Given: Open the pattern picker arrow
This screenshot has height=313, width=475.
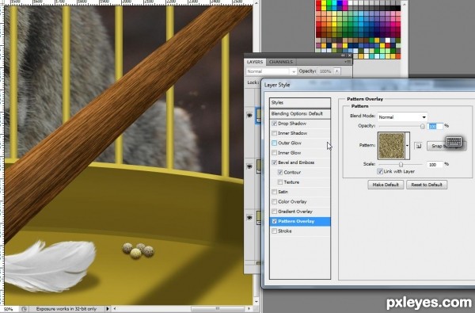Looking at the screenshot, I should [x=407, y=146].
